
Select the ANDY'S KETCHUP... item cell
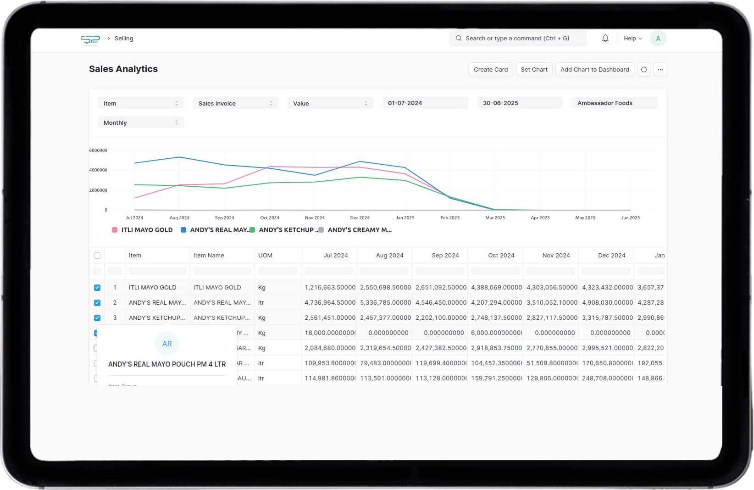pyautogui.click(x=158, y=318)
